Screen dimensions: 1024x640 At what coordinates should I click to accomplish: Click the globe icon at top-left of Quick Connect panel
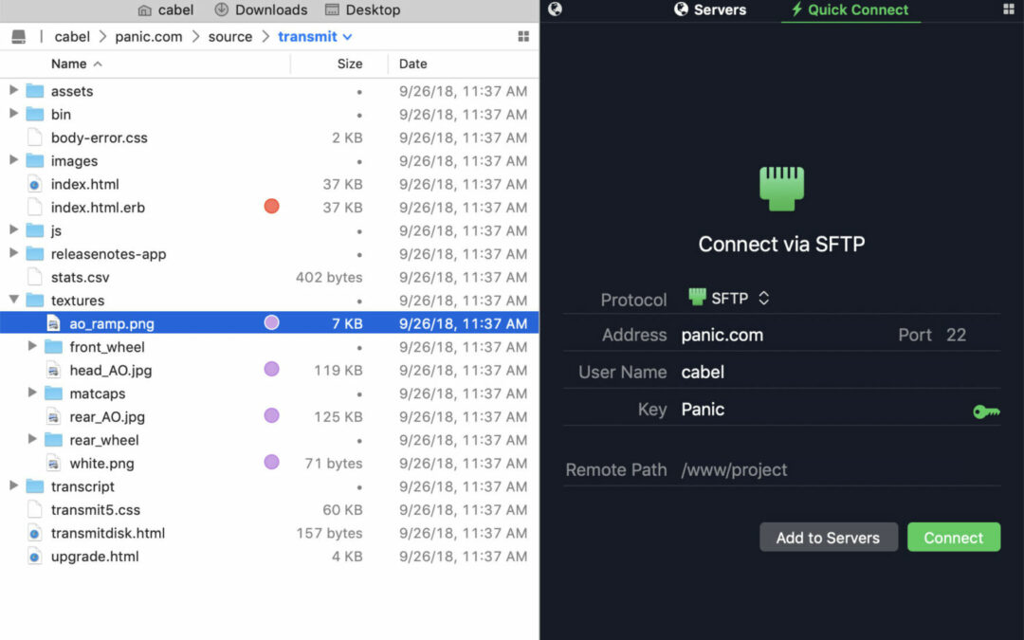[x=555, y=9]
